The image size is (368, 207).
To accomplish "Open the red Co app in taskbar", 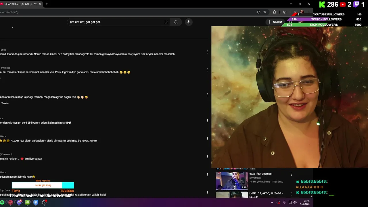I will pos(11,202).
